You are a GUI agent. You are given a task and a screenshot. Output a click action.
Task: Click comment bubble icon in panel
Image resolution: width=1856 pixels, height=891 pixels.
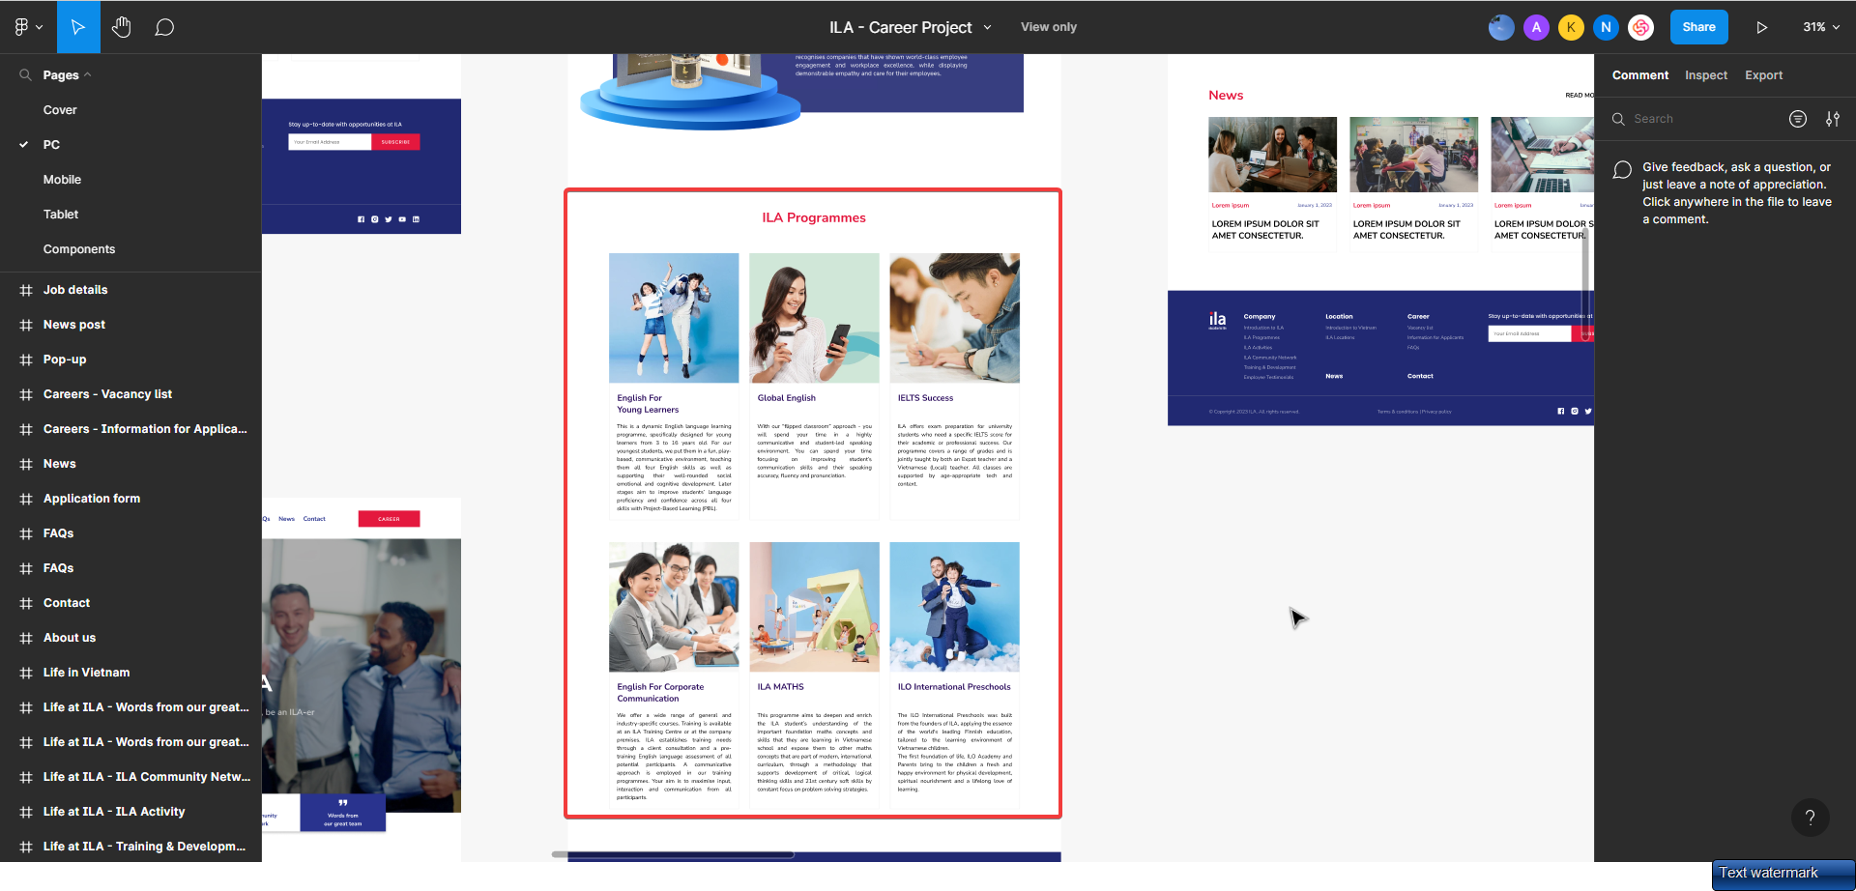click(x=1622, y=171)
